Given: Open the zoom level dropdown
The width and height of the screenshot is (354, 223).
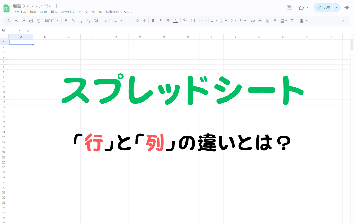Looking at the screenshot, I should point(51,21).
